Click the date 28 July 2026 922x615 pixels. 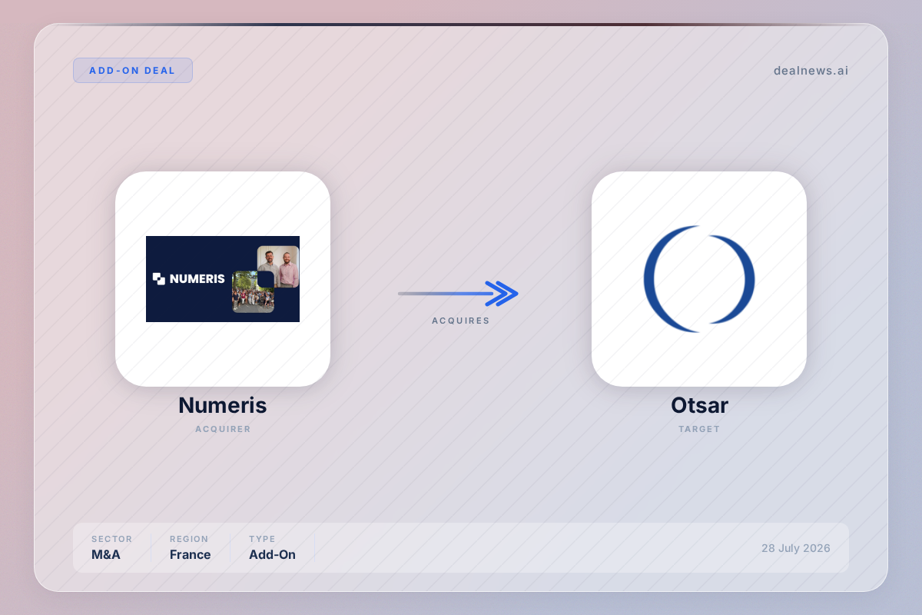point(796,548)
